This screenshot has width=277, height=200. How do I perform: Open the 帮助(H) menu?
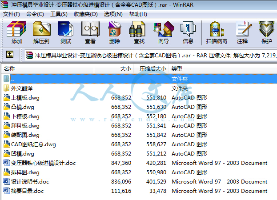click(138, 14)
